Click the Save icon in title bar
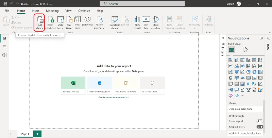The width and height of the screenshot is (272, 138). (x=5, y=4)
